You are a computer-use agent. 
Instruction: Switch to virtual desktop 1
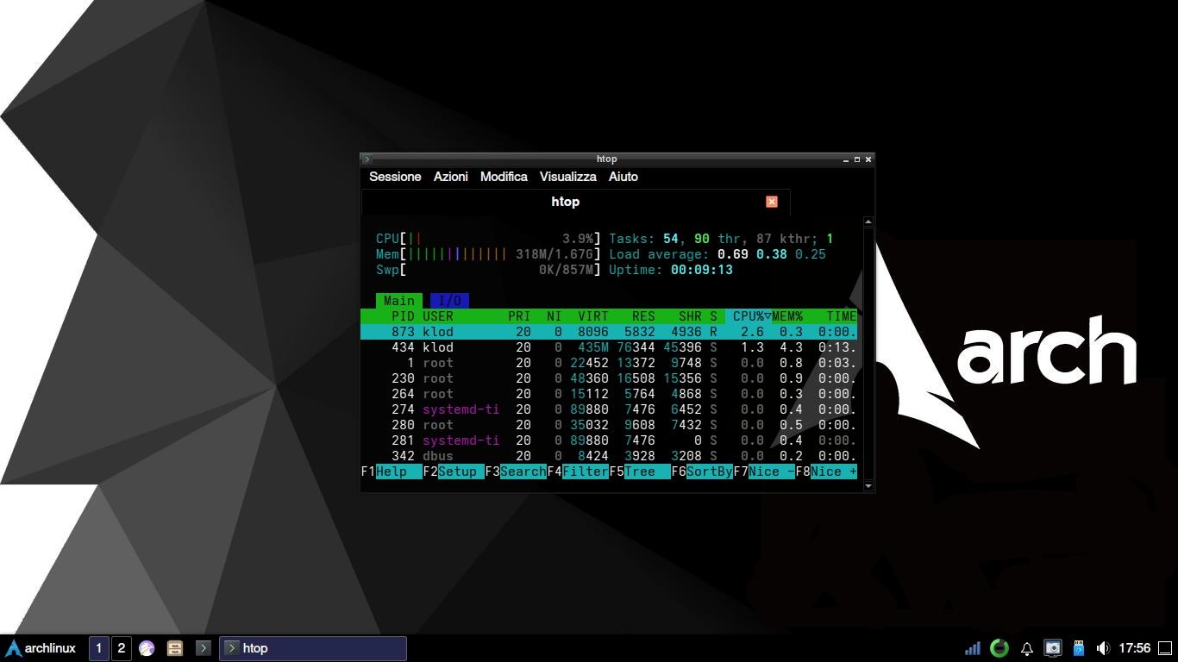click(98, 648)
